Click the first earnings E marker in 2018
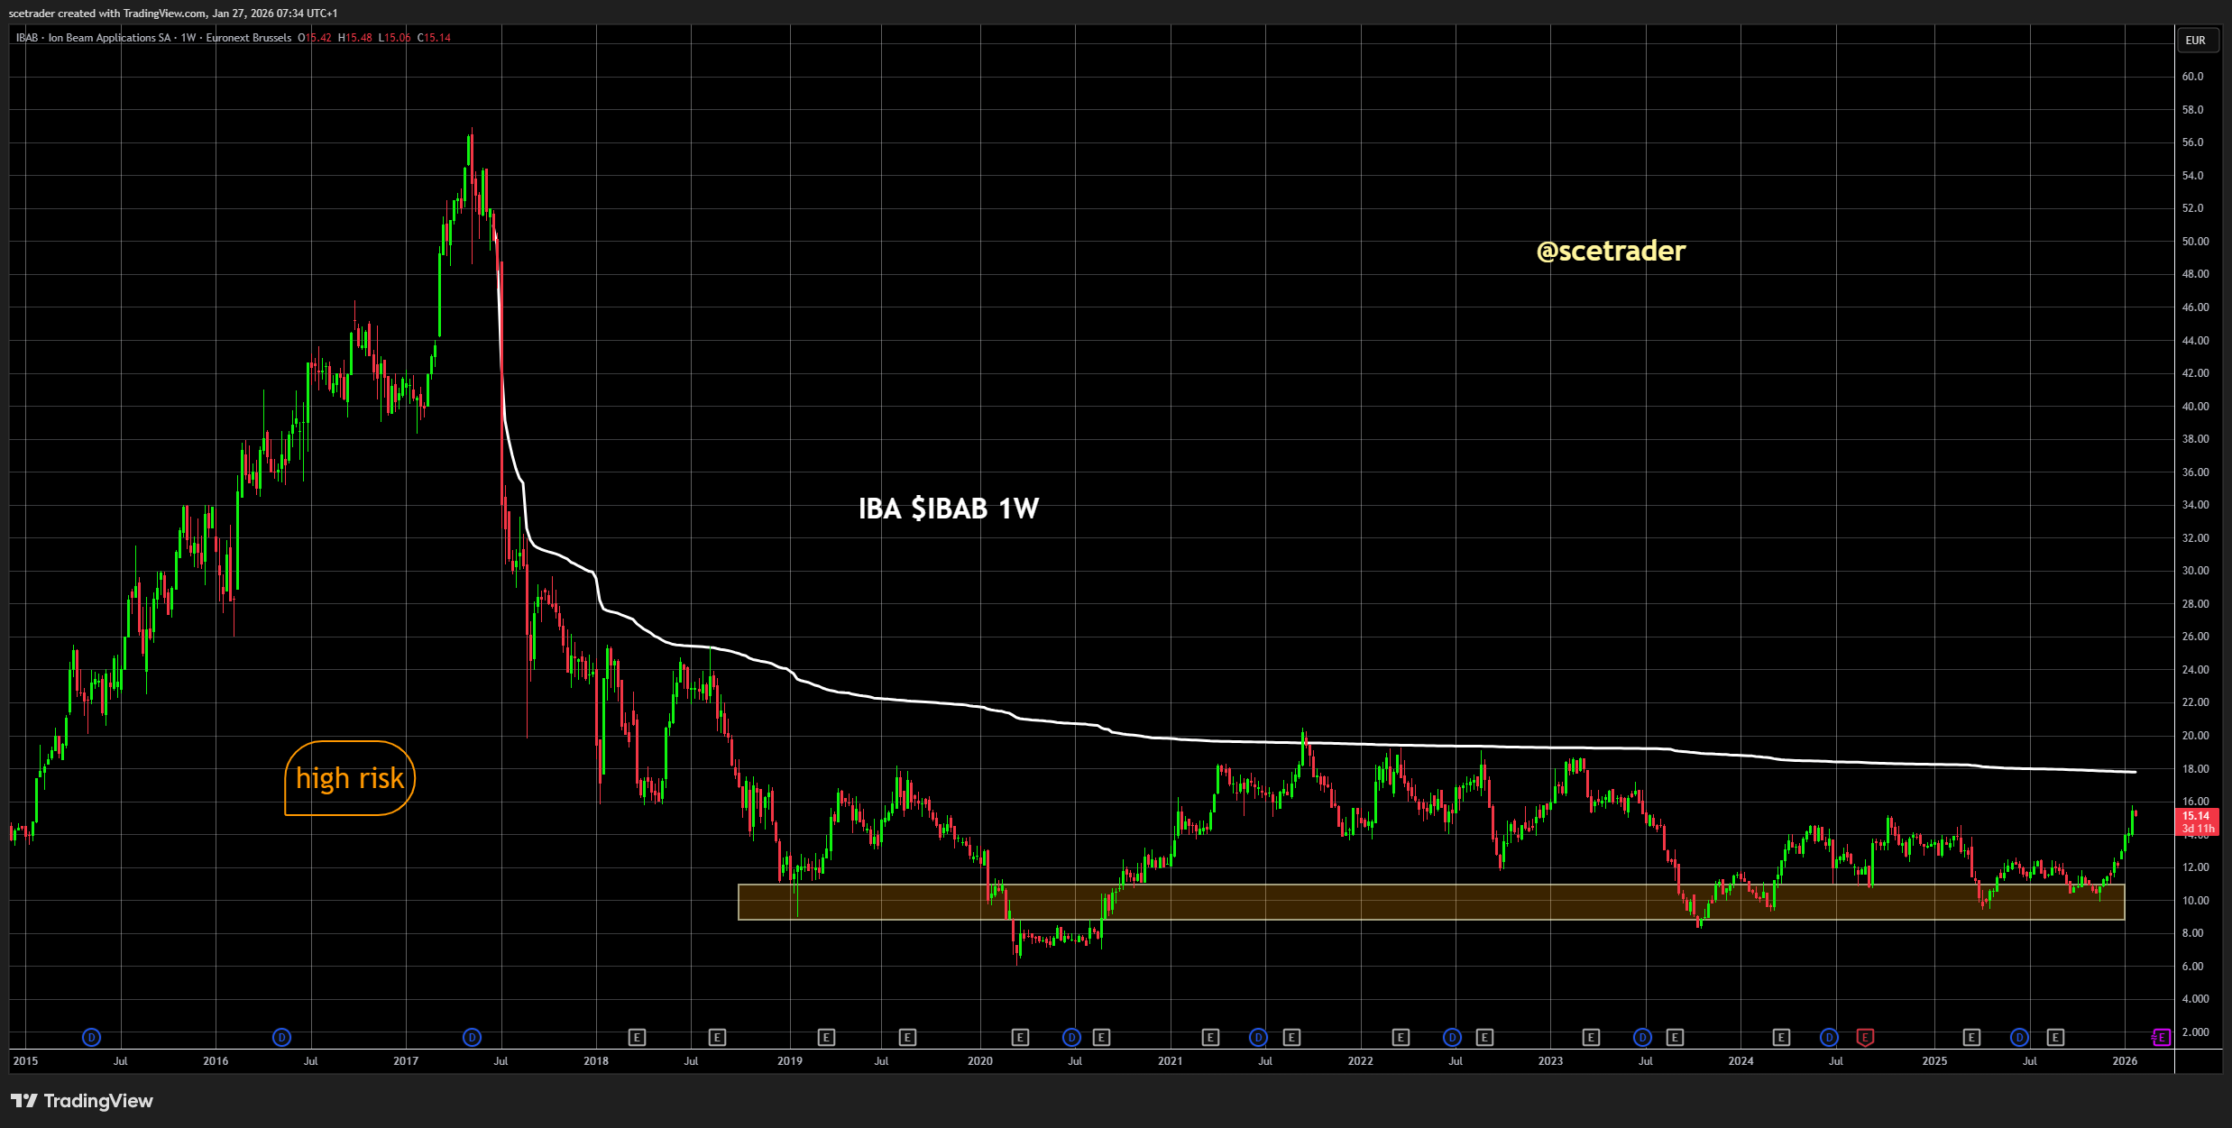The image size is (2232, 1128). 637,1038
